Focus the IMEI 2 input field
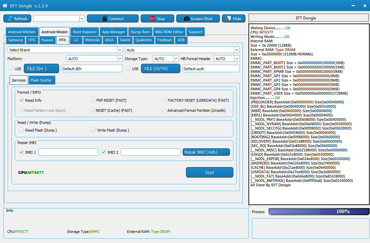This screenshot has height=243, width=370. click(150, 152)
